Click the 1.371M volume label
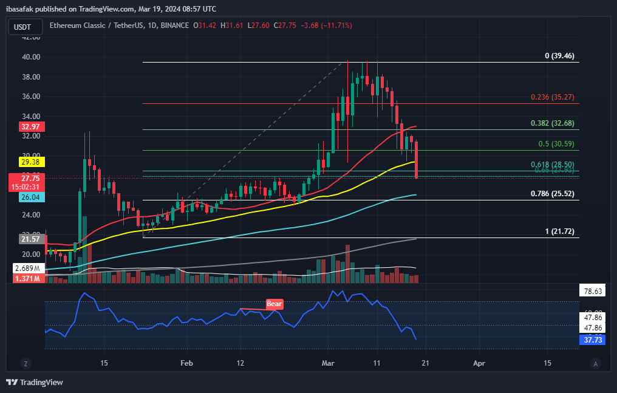The width and height of the screenshot is (617, 393). [29, 279]
